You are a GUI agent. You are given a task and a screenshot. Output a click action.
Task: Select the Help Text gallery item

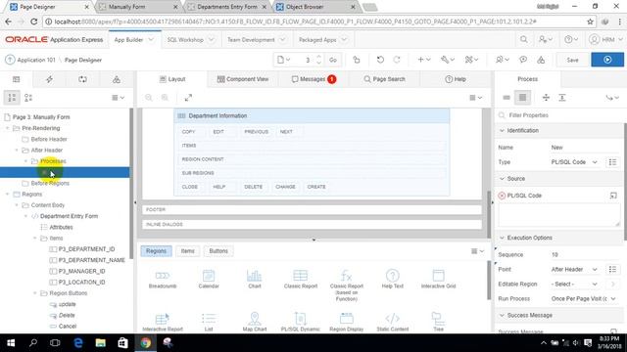(x=392, y=279)
